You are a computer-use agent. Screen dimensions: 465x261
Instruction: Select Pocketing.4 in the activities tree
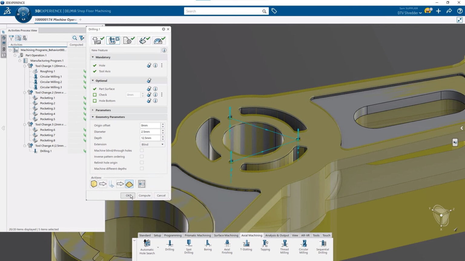click(48, 114)
